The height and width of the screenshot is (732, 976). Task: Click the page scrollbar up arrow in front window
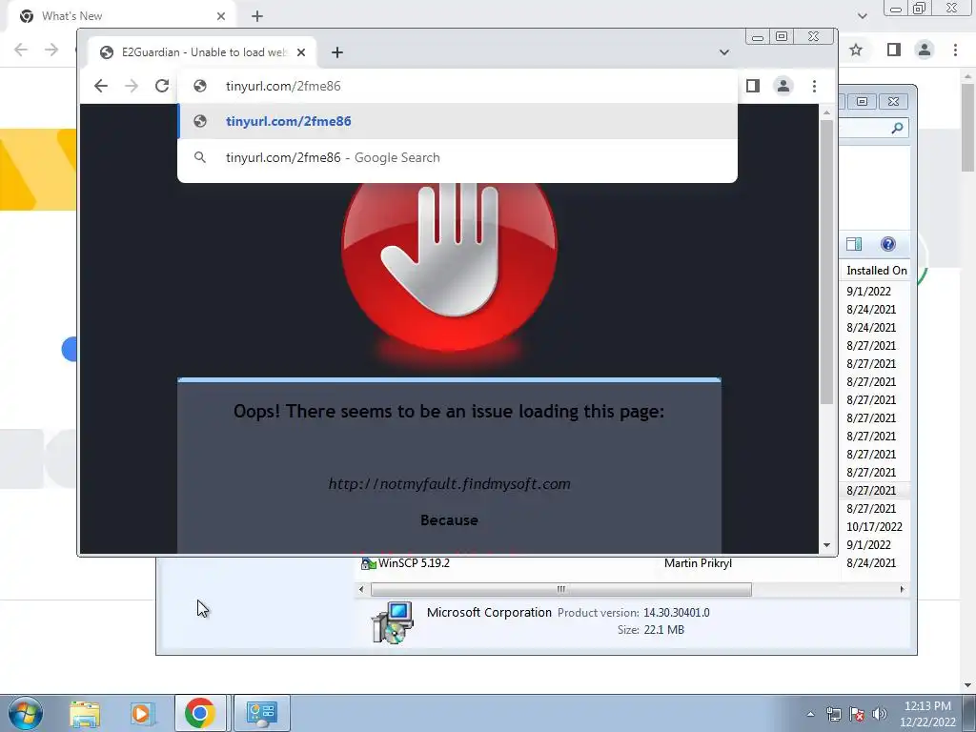pyautogui.click(x=826, y=112)
